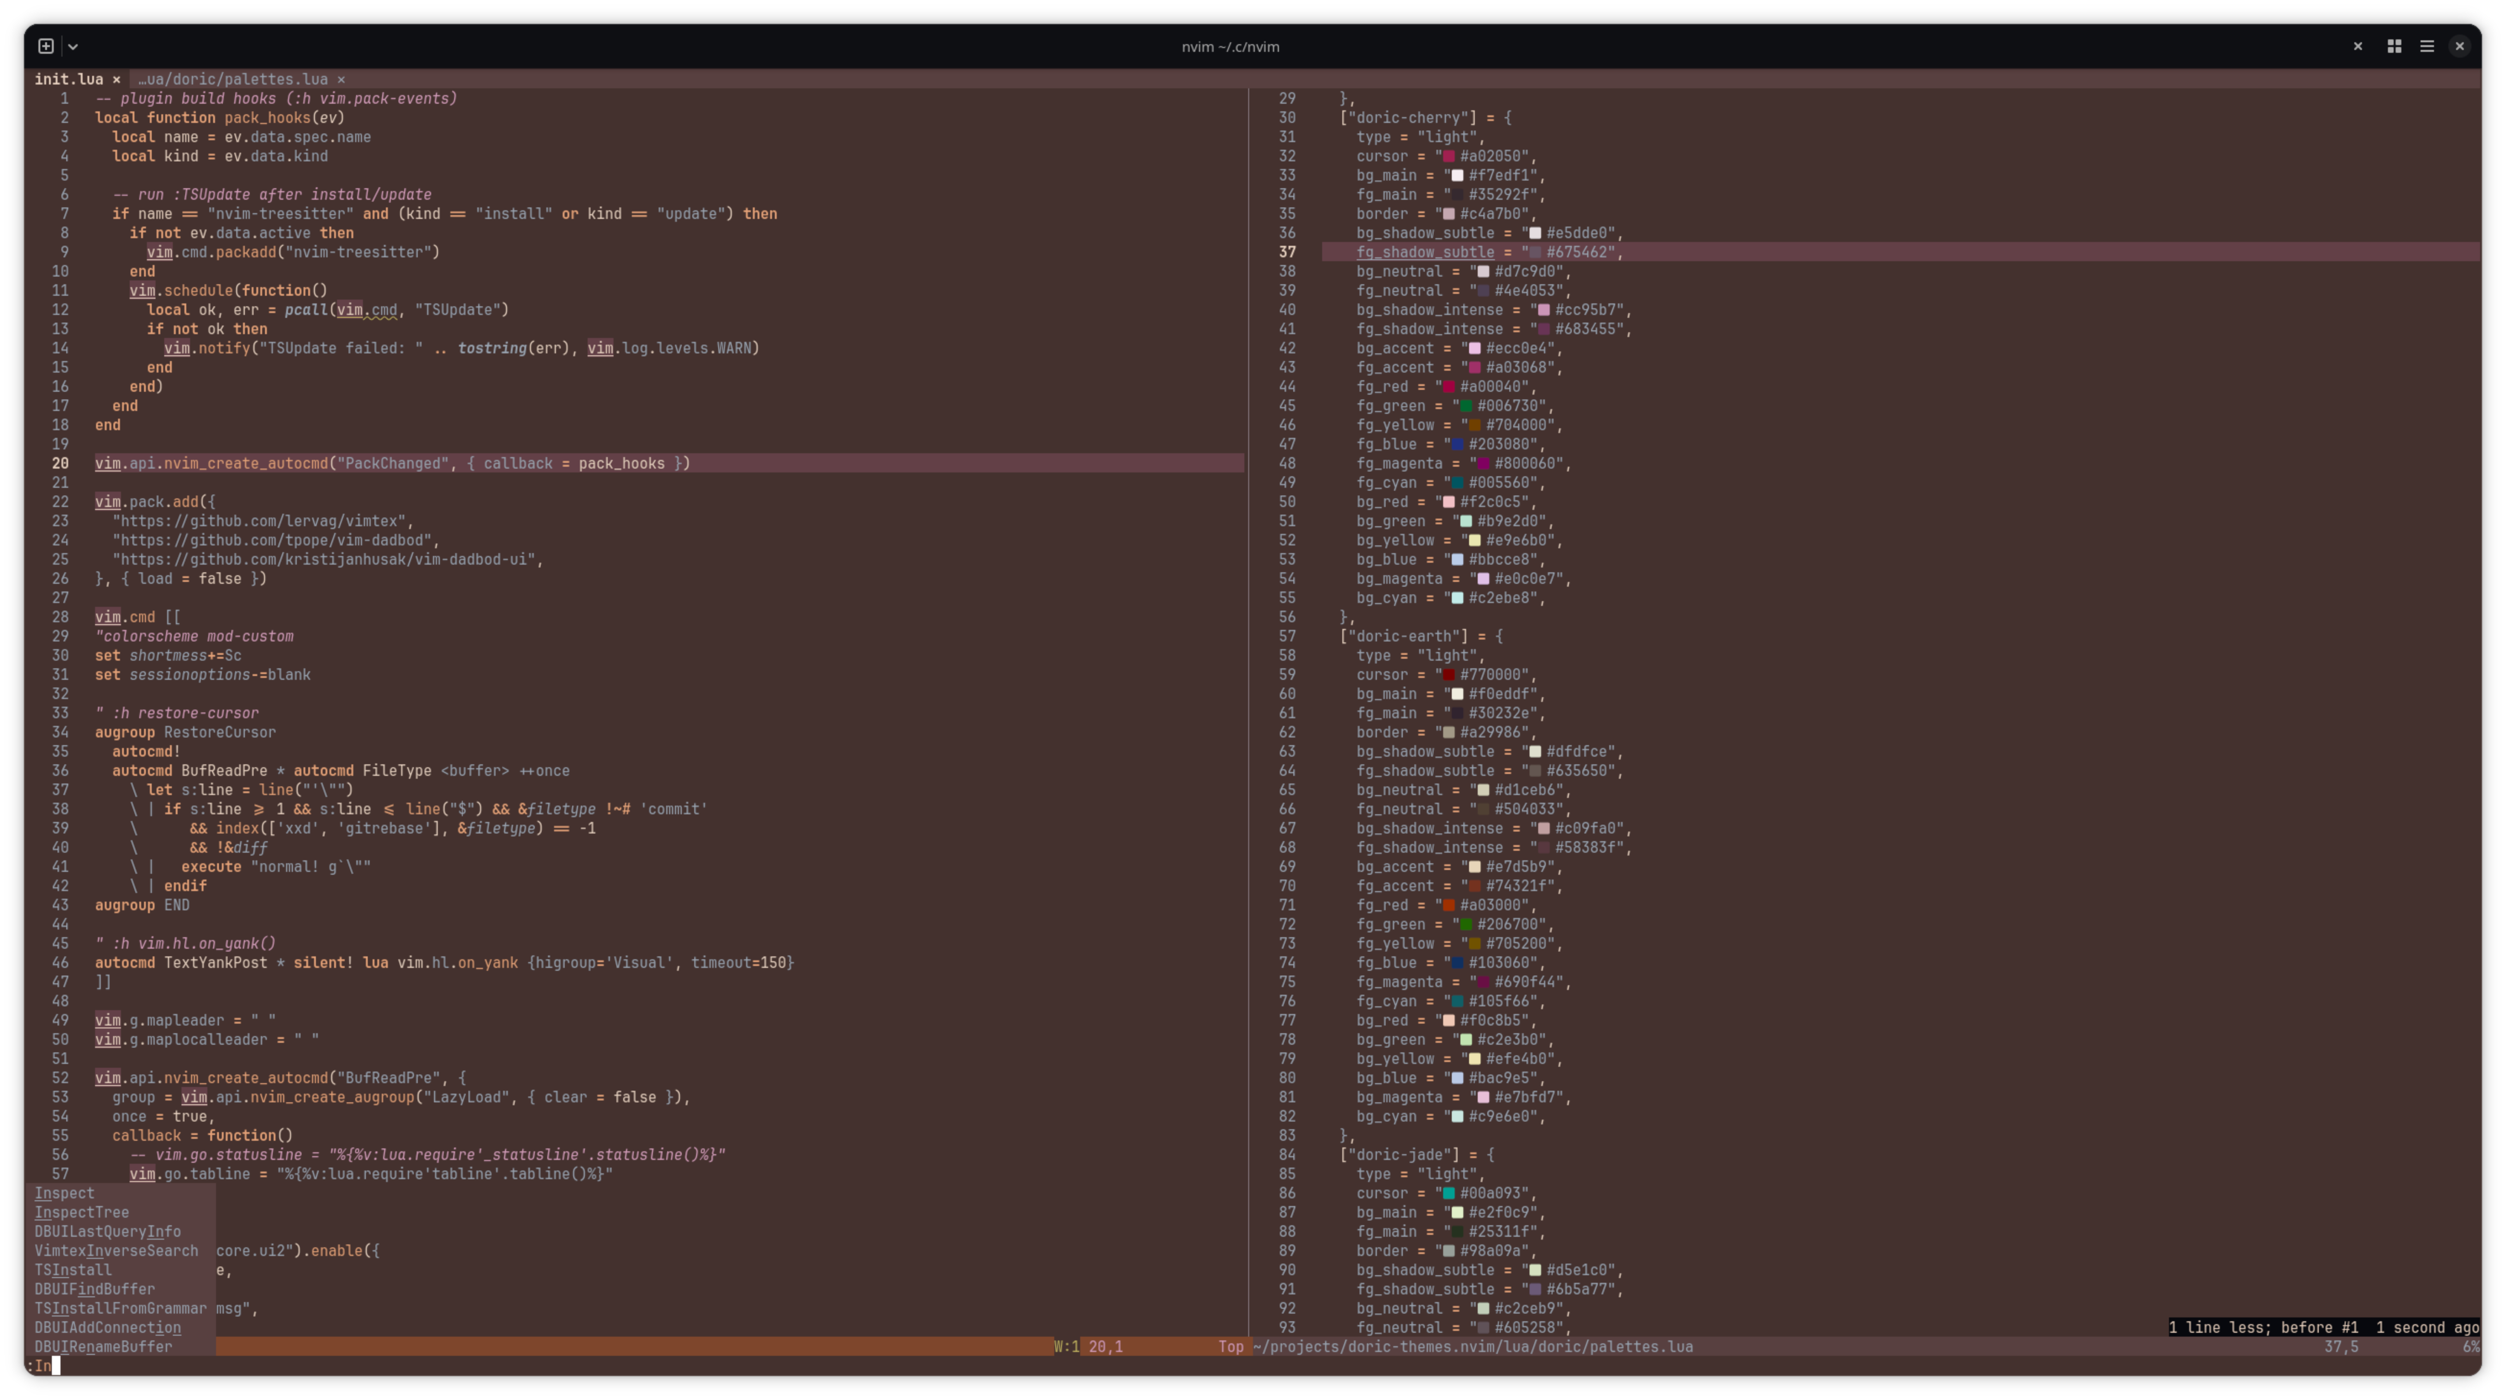Open the hamburger menu in titlebar
This screenshot has width=2506, height=1400.
tap(2427, 46)
